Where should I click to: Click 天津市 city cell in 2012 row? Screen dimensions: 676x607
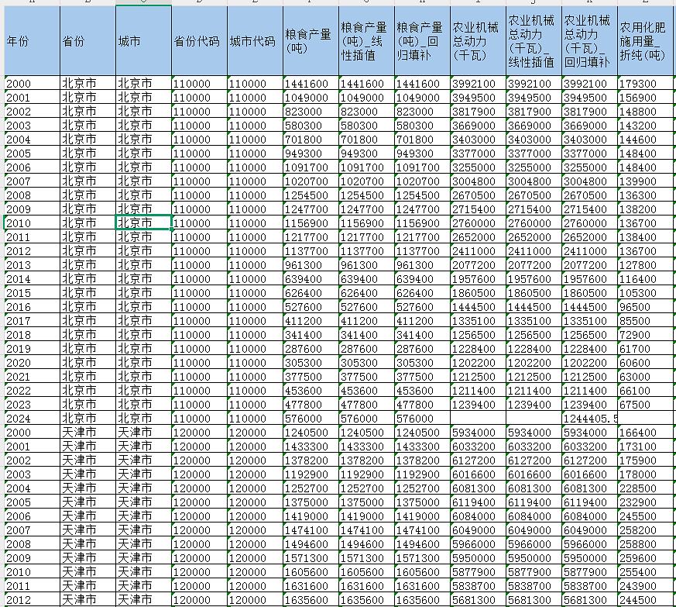143,599
